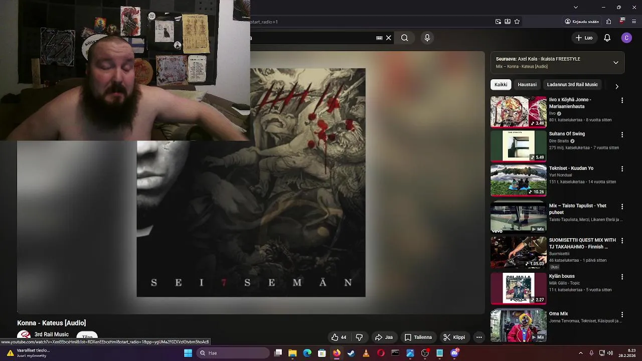Open Kylän bouss video thumbnail
This screenshot has height=361, width=642.
pos(519,288)
